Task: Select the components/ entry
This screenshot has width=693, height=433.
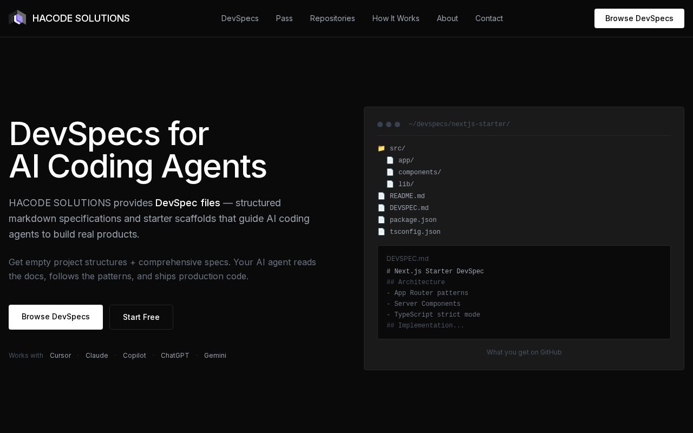Action: click(420, 173)
